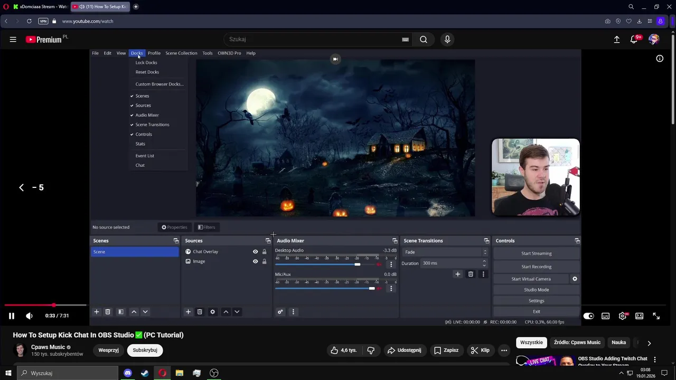Open the OWN3D Pro menu
676x380 pixels.
[x=229, y=53]
